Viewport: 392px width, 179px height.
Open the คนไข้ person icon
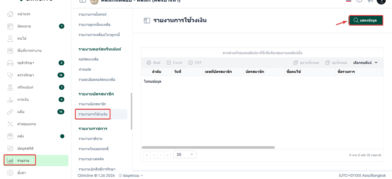point(10,39)
